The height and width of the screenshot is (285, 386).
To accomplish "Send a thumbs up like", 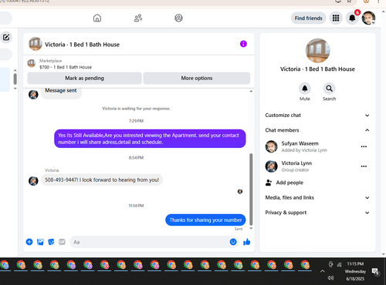I will [246, 242].
